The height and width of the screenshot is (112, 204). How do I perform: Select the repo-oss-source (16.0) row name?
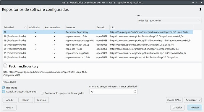coord(78,57)
